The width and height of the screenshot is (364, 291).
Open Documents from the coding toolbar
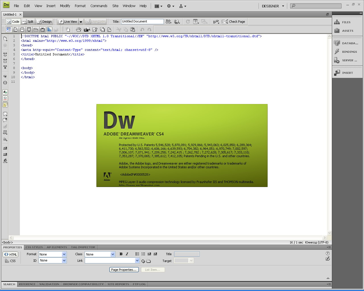5,39
